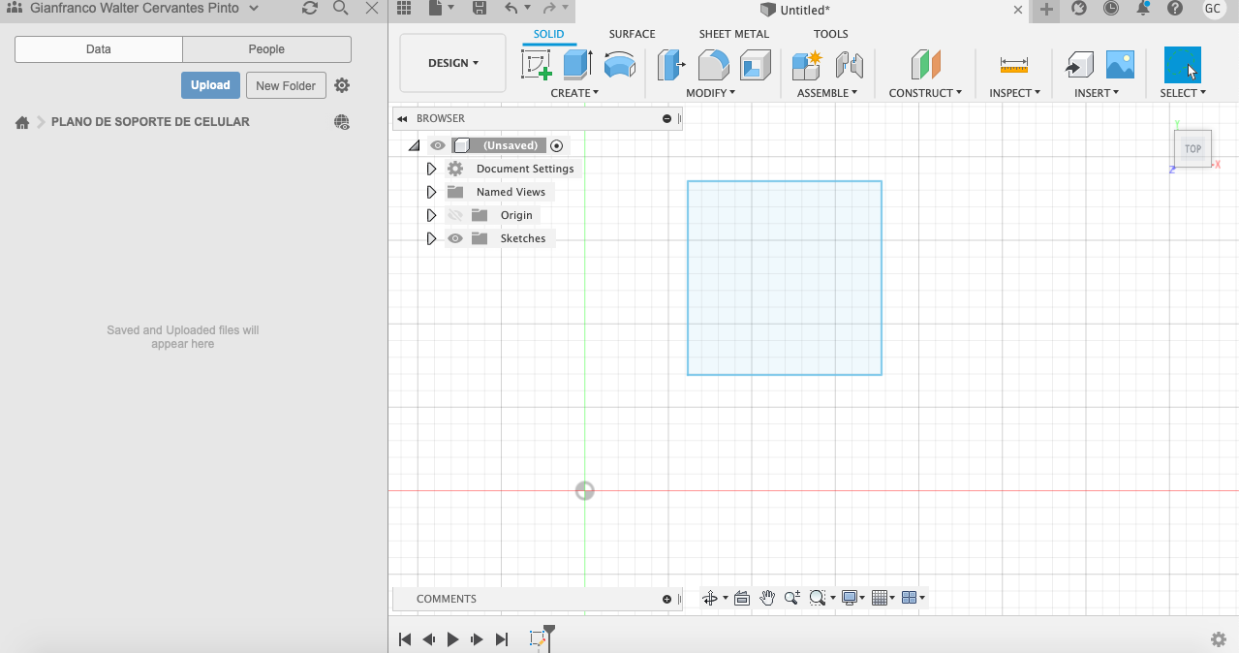The width and height of the screenshot is (1239, 653).
Task: Pick the Shell tool icon
Action: 756,65
